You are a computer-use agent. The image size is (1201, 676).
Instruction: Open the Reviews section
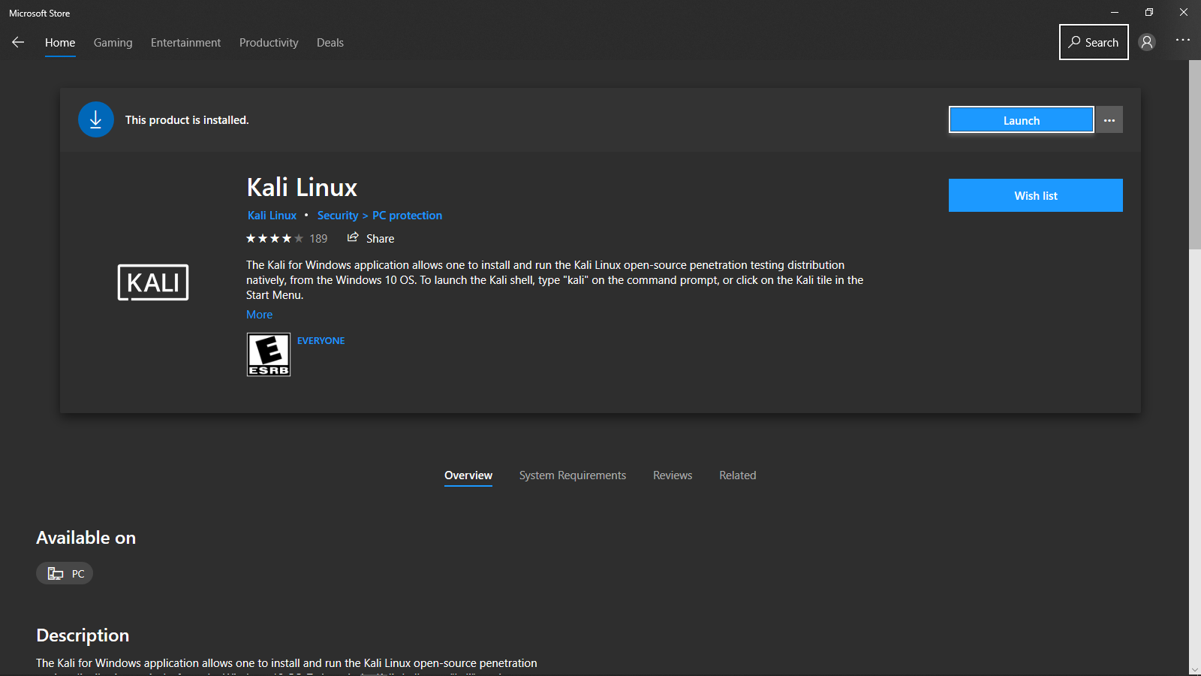coord(673,475)
